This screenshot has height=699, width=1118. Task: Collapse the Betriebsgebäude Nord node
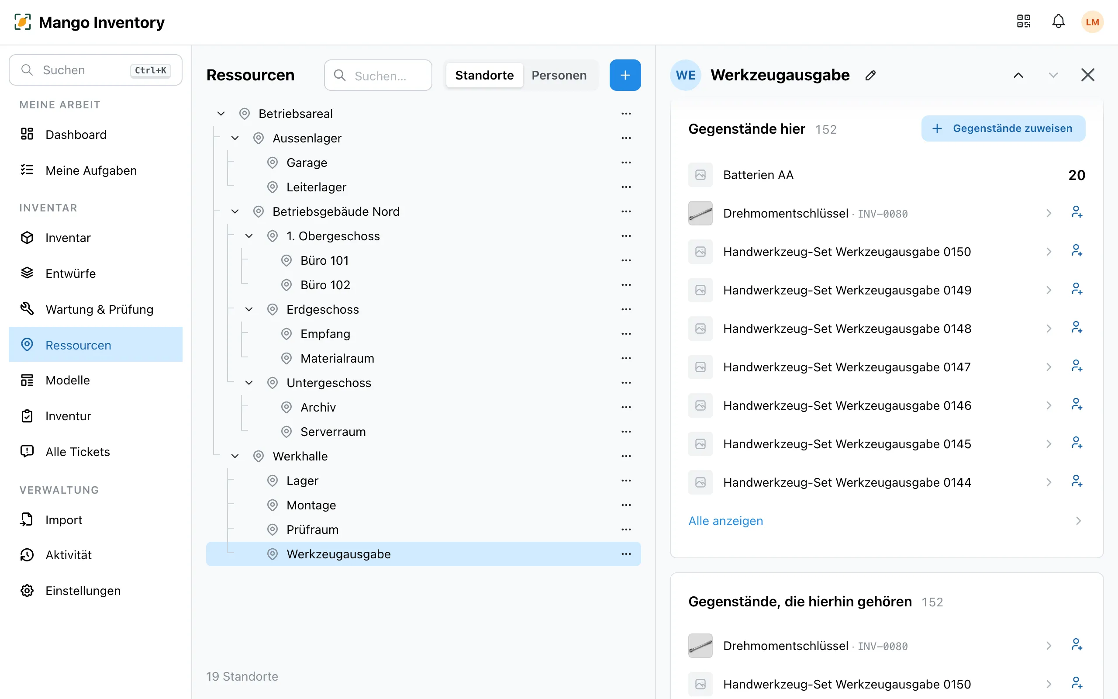point(235,212)
